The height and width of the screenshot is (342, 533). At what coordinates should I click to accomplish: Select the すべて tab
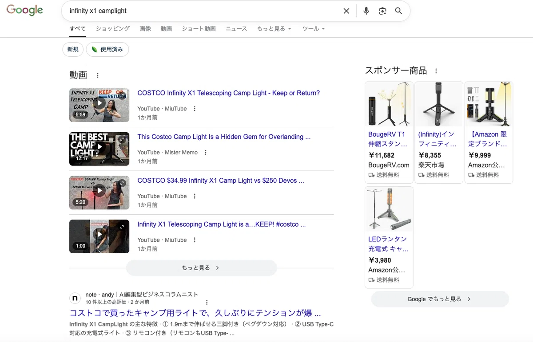[78, 28]
